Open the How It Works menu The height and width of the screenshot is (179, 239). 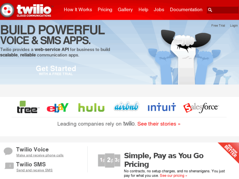[x=78, y=10]
